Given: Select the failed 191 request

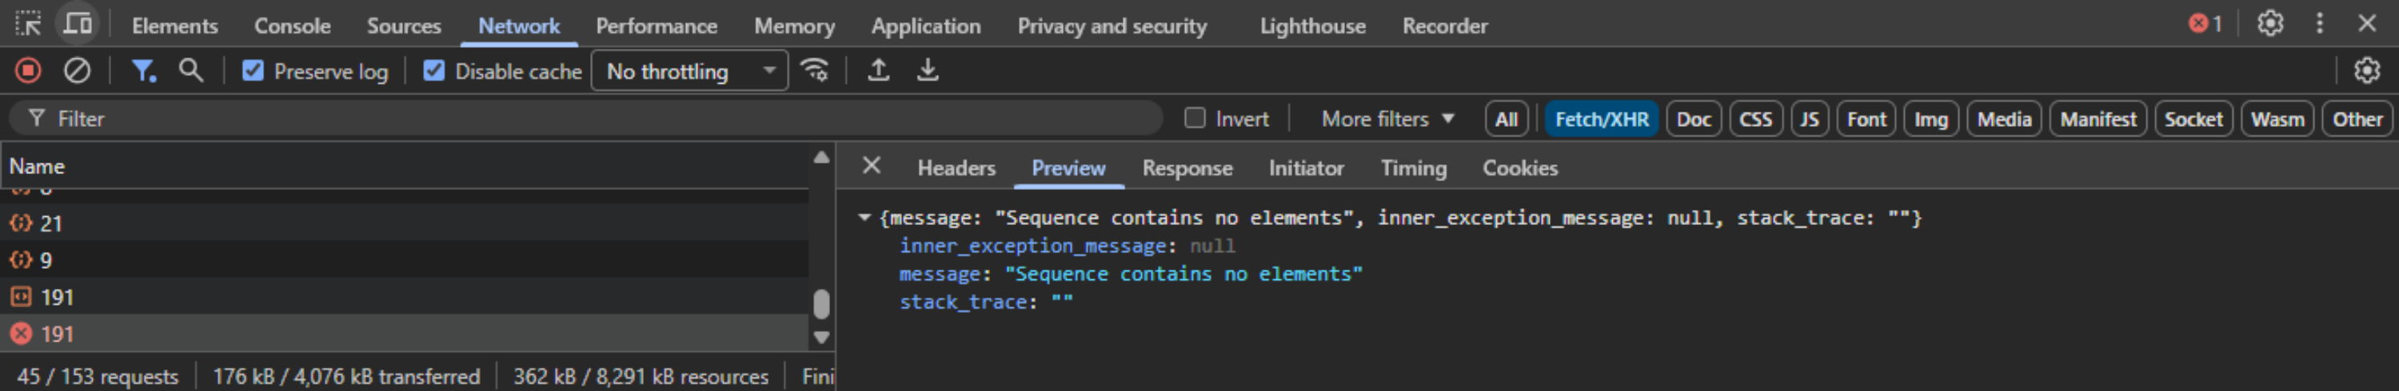Looking at the screenshot, I should pos(57,334).
